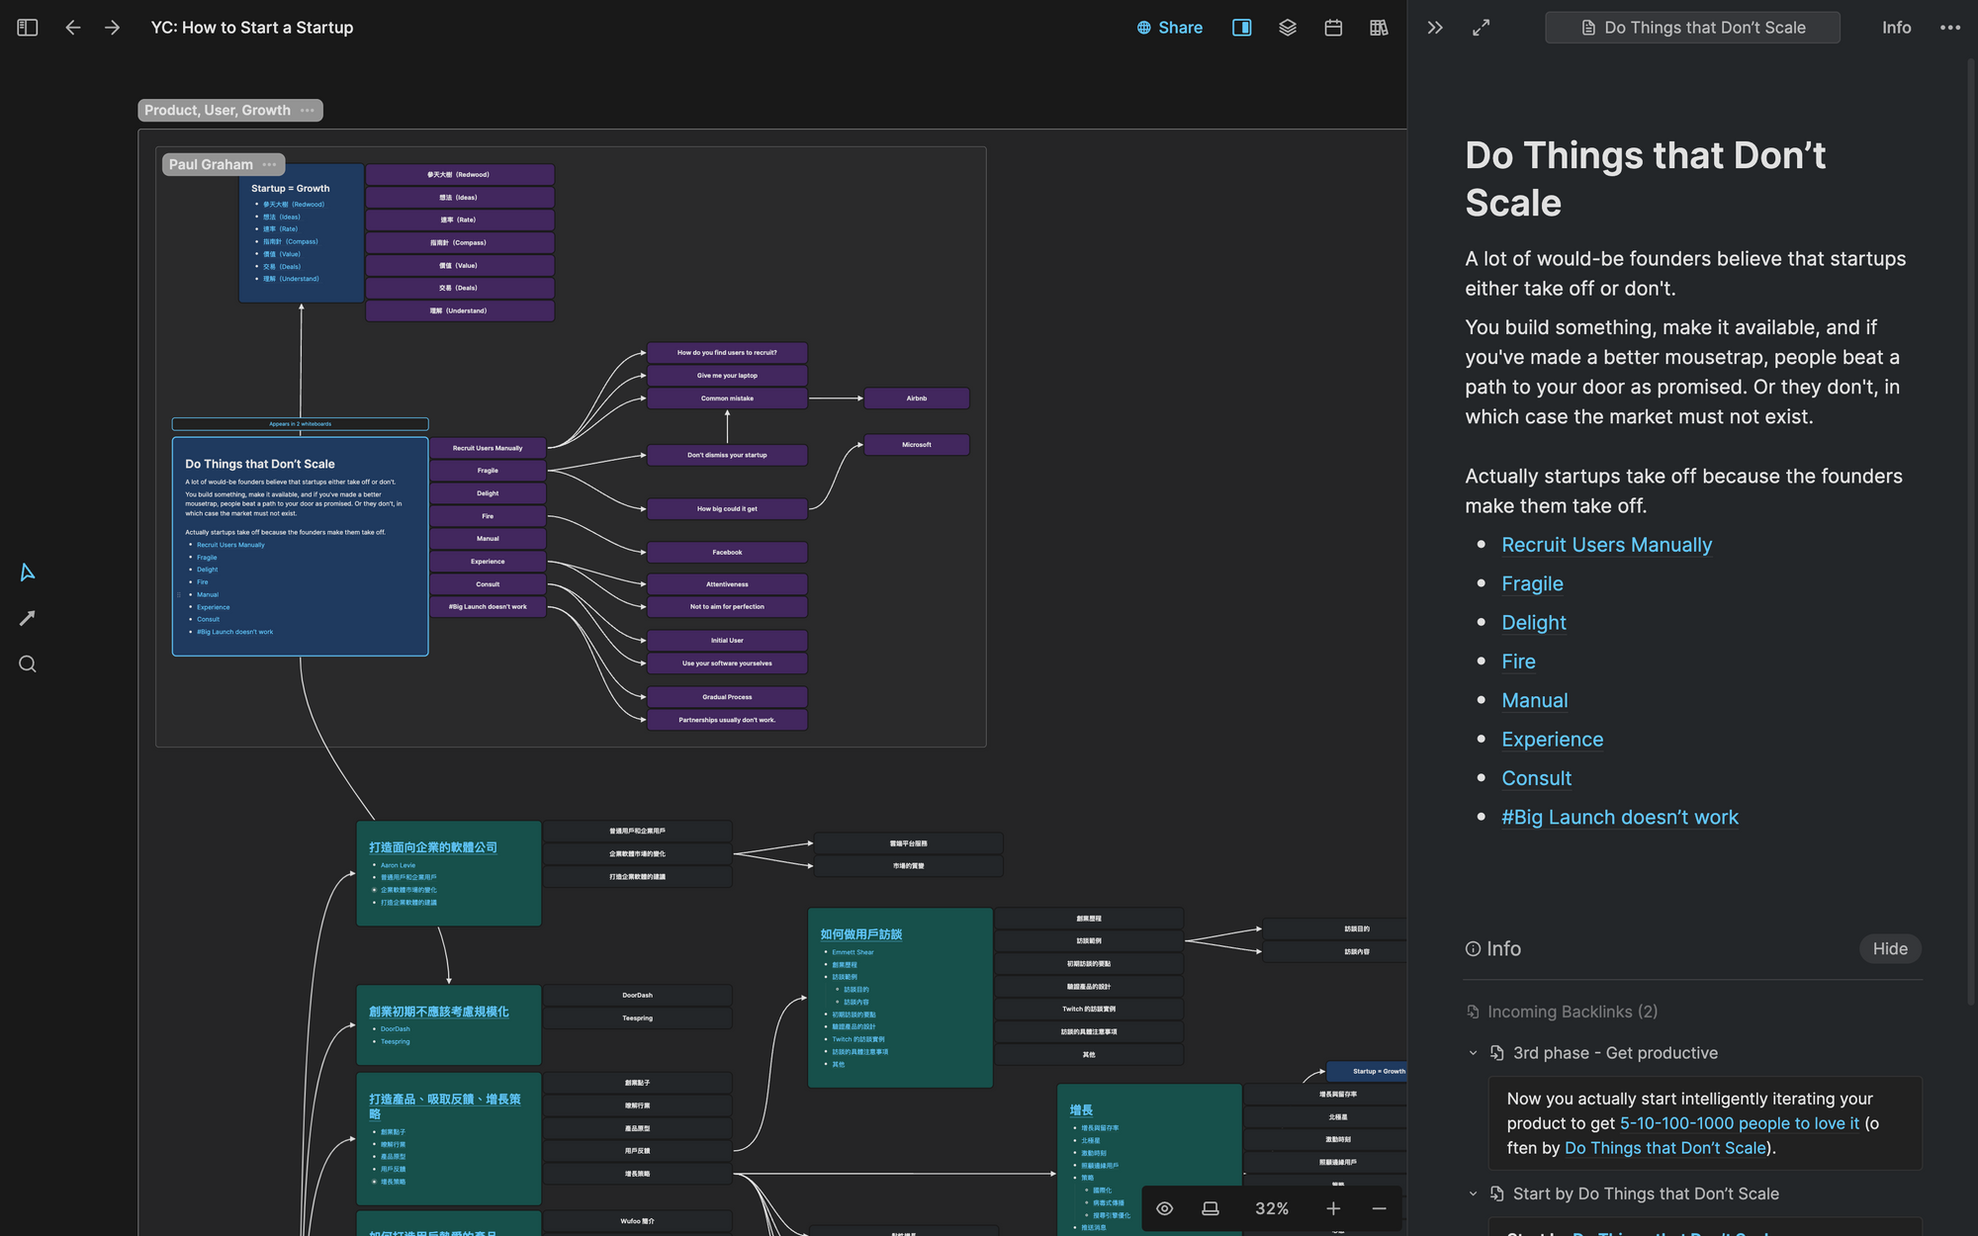Go back with the left arrow
The width and height of the screenshot is (1978, 1236).
(72, 28)
